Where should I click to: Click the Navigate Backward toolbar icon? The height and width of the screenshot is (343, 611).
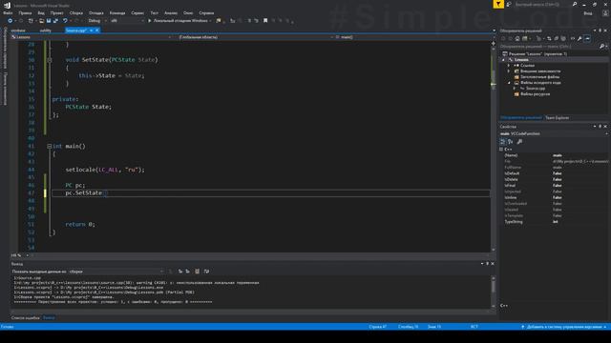click(10, 21)
